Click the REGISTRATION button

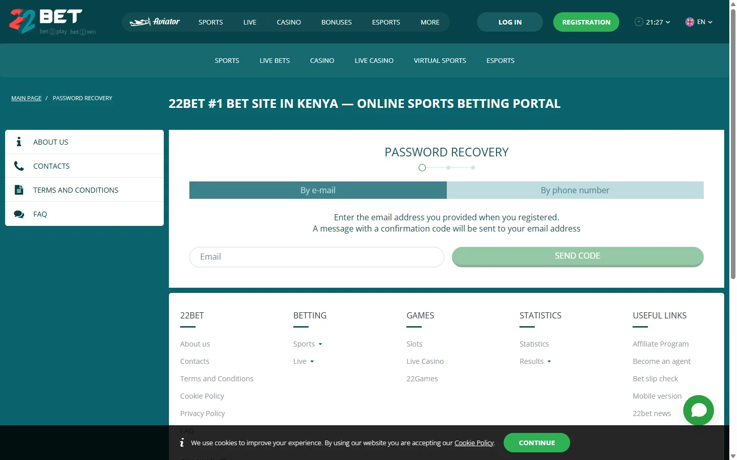click(x=586, y=22)
